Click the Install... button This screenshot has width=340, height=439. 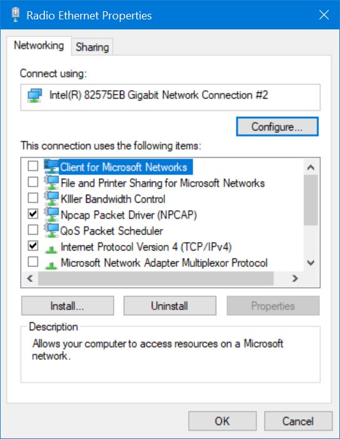(67, 306)
